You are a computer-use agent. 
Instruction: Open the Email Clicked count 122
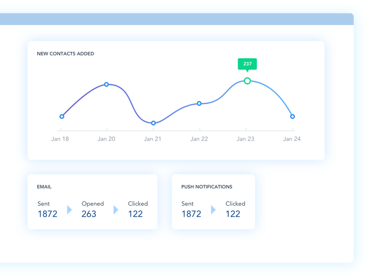pos(136,214)
